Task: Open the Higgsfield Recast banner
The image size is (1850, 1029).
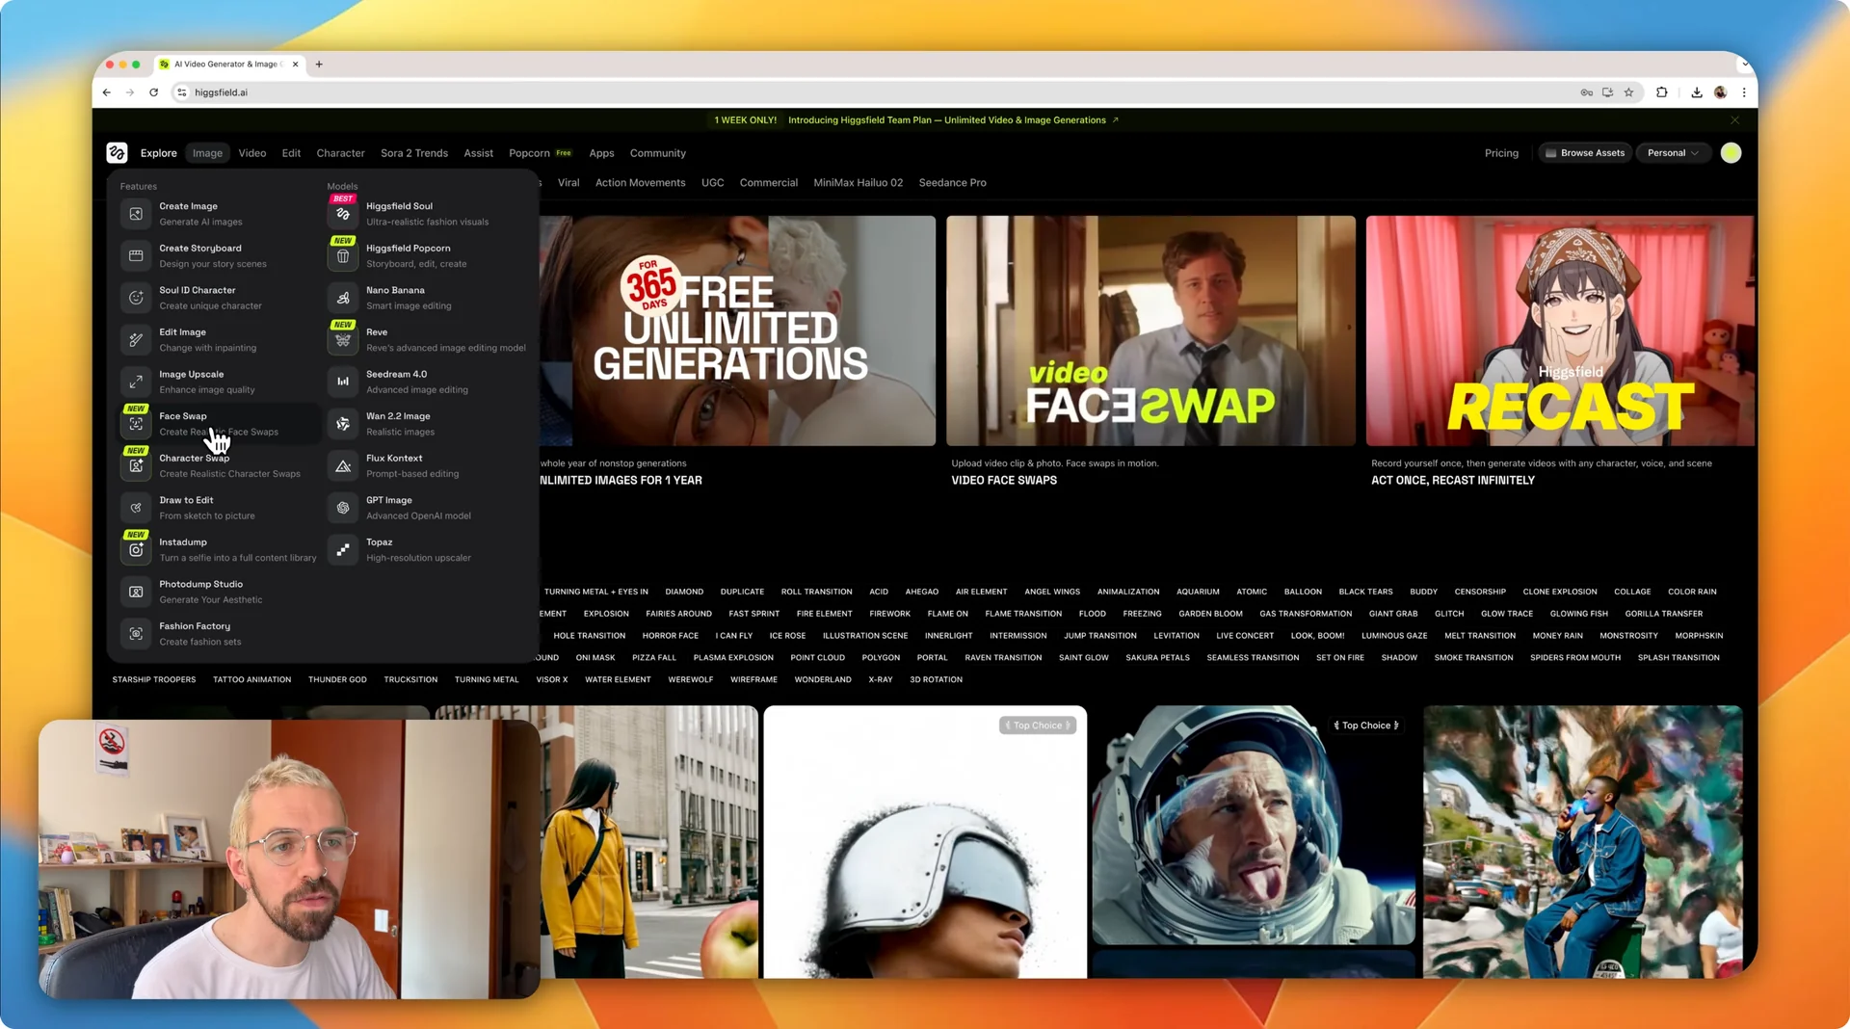Action: point(1560,330)
